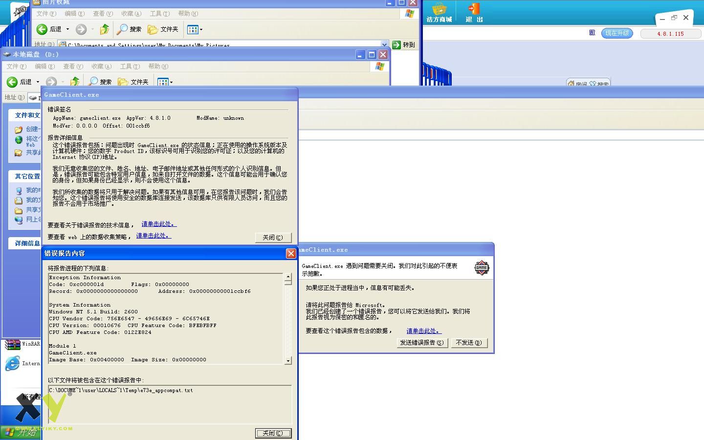The height and width of the screenshot is (440, 704).
Task: Click Don't Send button
Action: coord(469,343)
